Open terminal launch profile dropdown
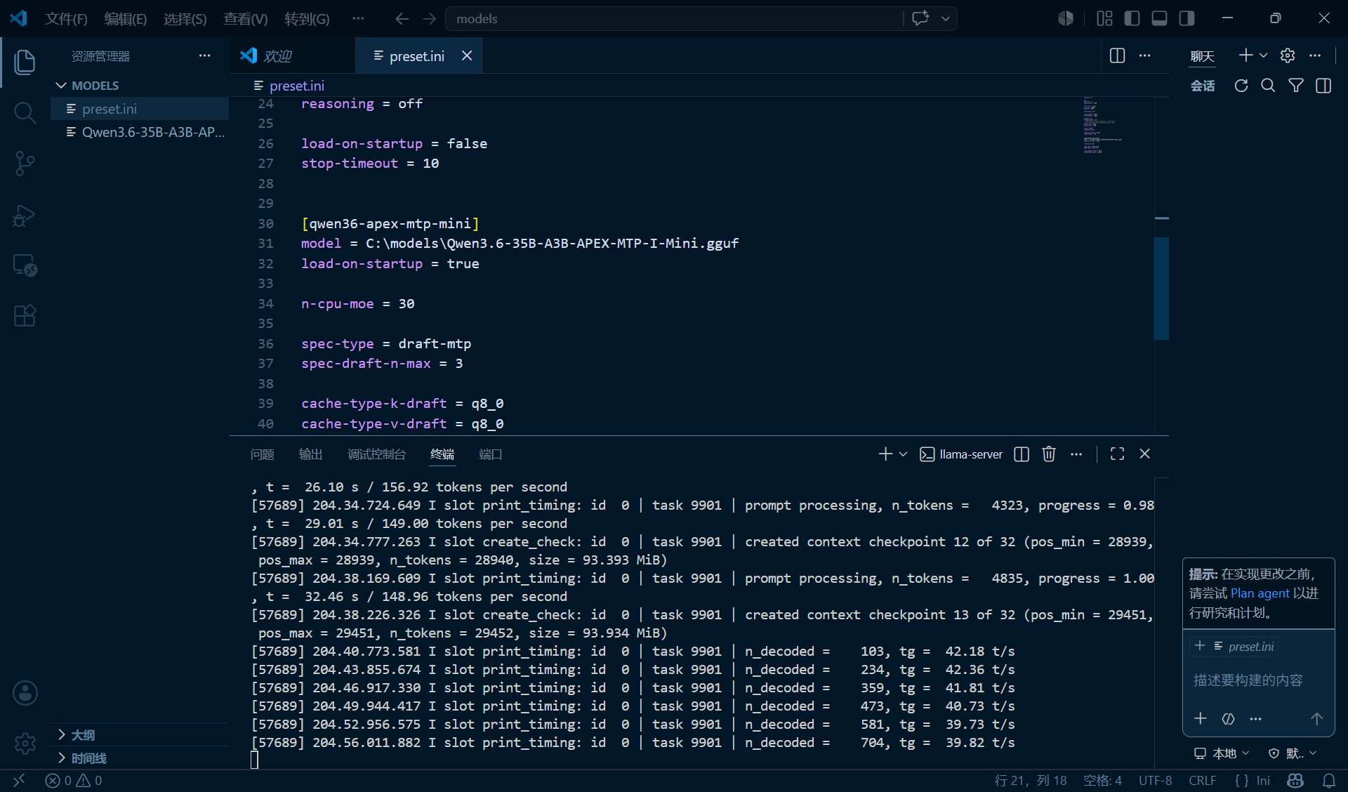 pyautogui.click(x=903, y=454)
